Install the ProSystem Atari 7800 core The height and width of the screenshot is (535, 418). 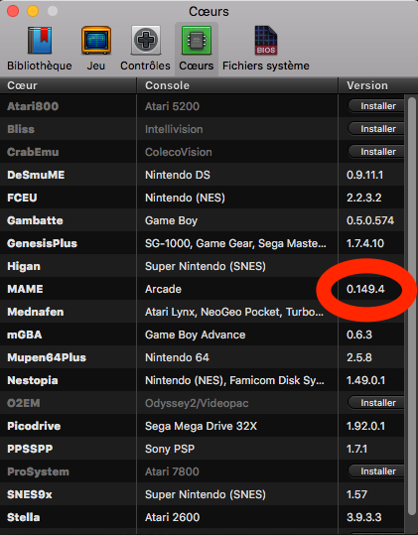[x=376, y=471]
